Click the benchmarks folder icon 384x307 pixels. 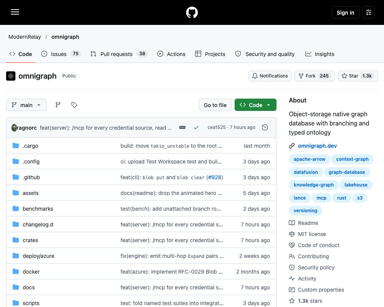(x=16, y=209)
